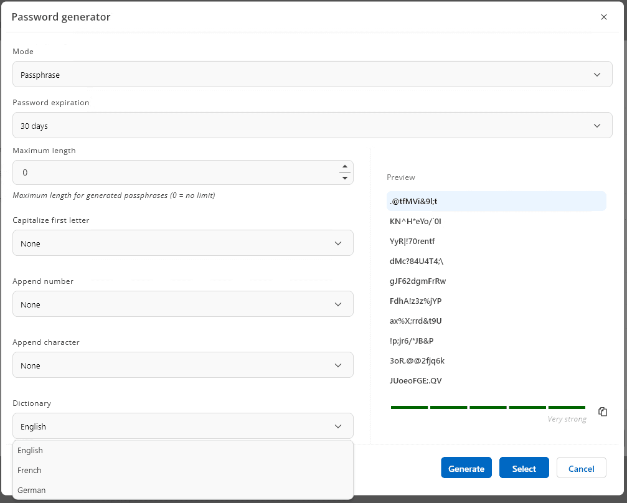Click the Maximum length input field
Screen dimensions: 627x503
point(174,172)
